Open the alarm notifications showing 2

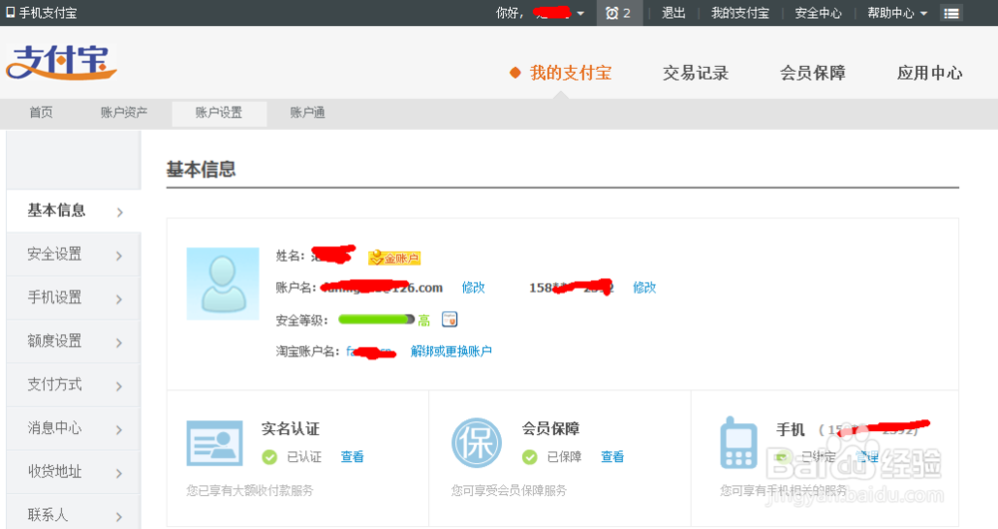618,13
